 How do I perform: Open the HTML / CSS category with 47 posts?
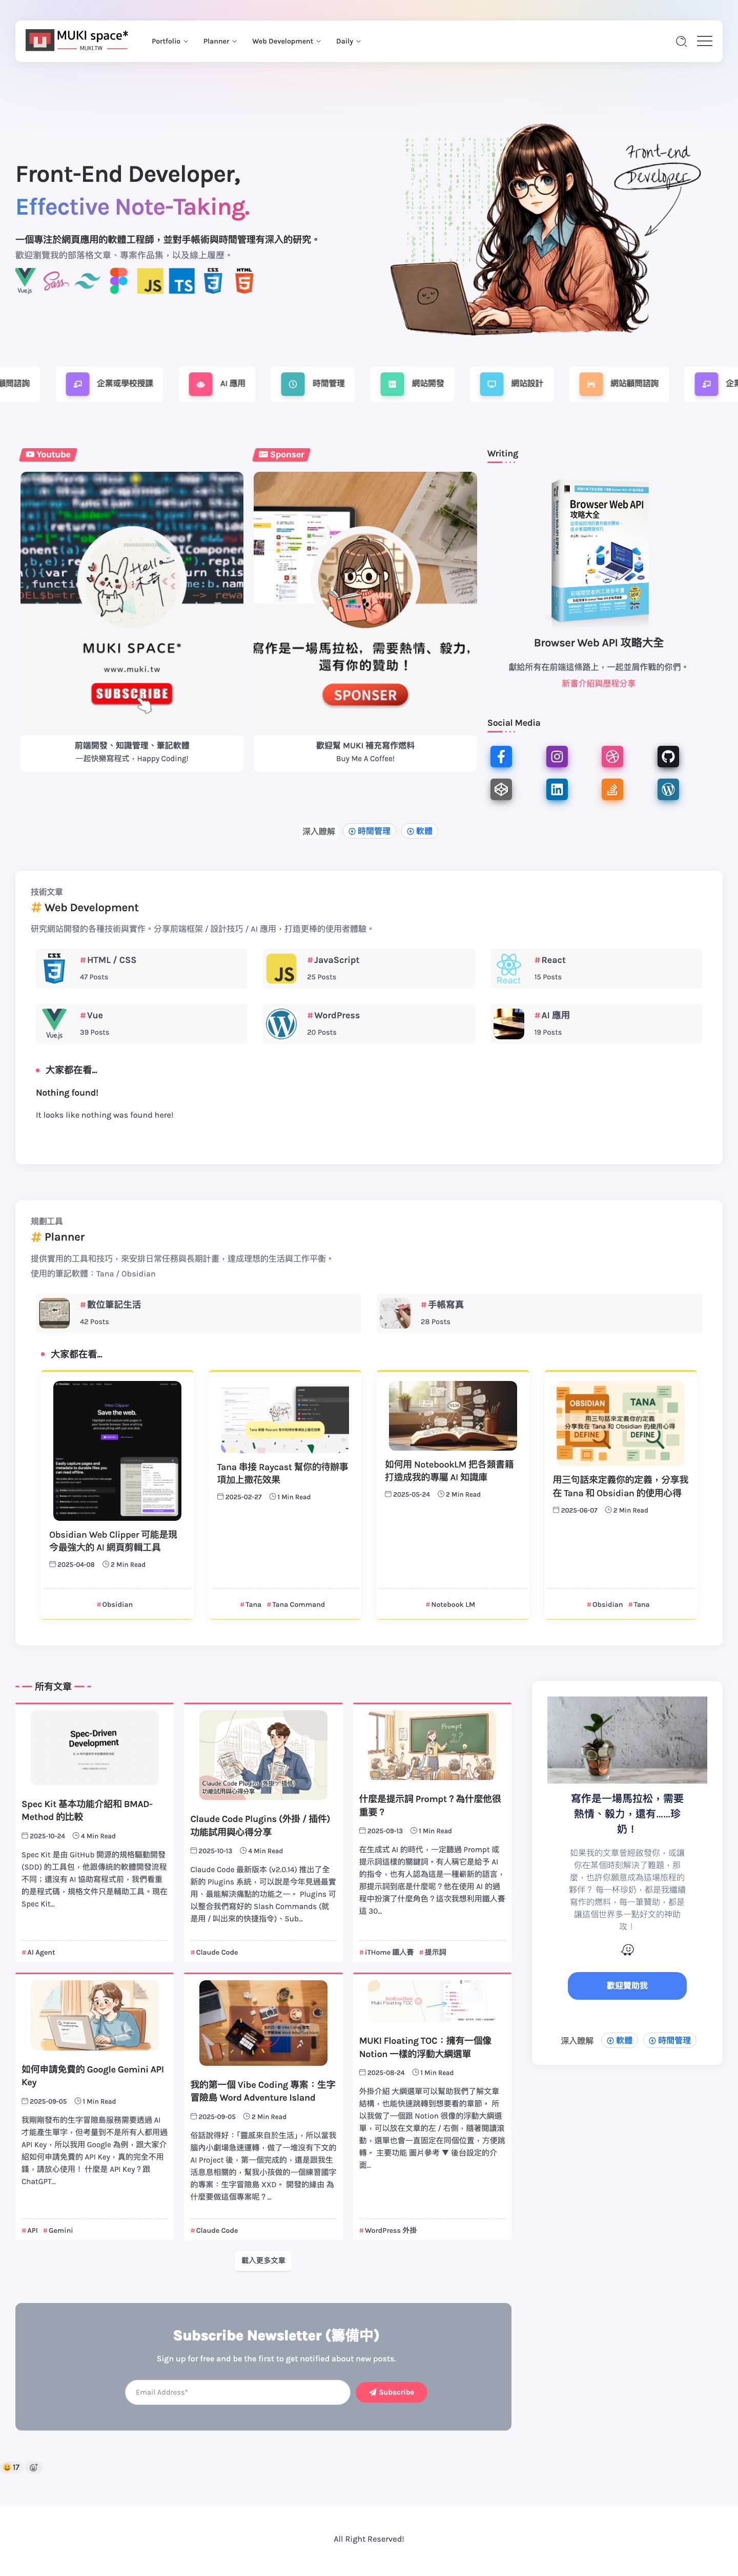(x=141, y=968)
